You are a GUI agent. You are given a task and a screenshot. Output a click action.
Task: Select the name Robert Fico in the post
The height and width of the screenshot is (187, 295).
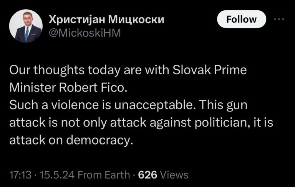pyautogui.click(x=92, y=87)
